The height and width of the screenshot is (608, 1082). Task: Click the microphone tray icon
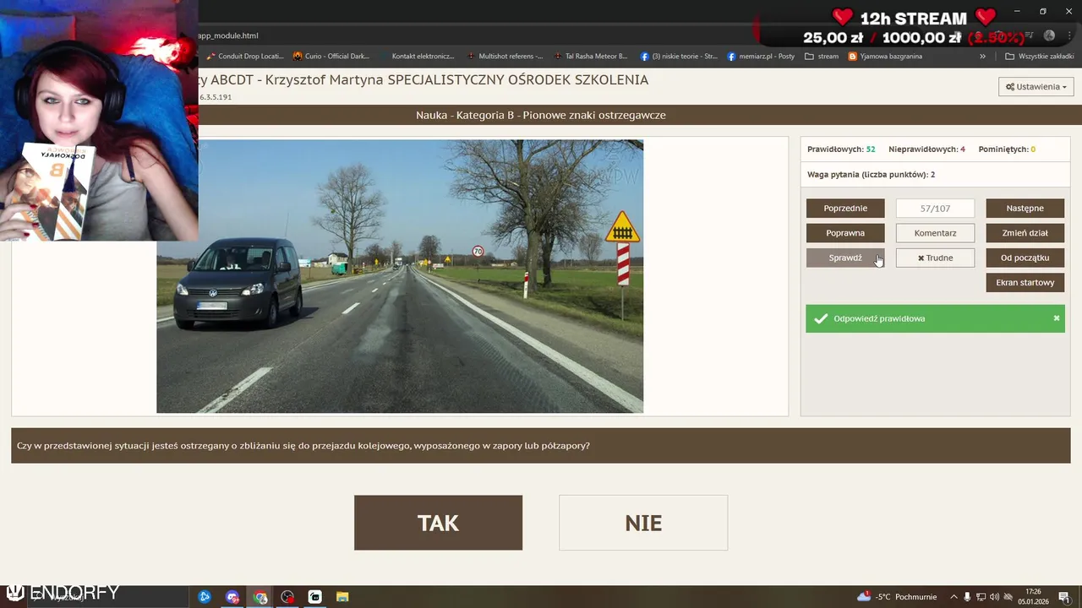967,597
